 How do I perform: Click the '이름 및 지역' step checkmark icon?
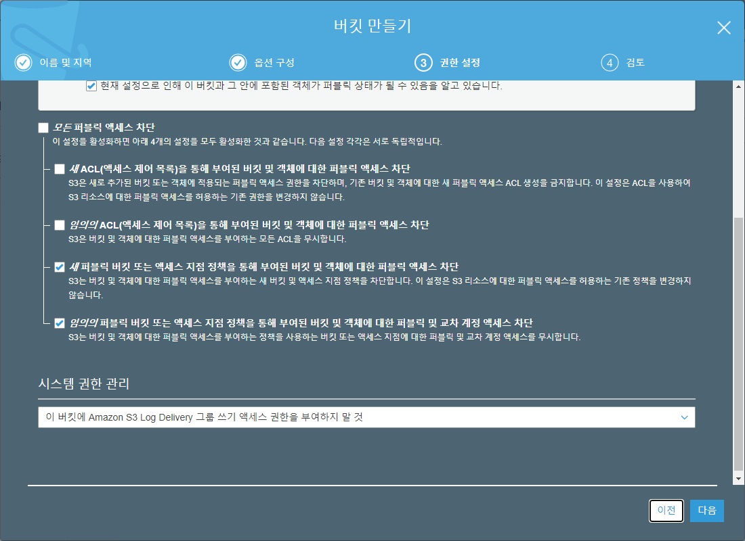point(23,63)
